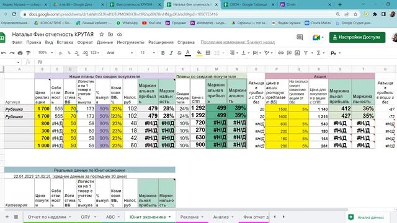Click the merge cells icon
Viewport: 397px width, 223px height.
(x=217, y=53)
